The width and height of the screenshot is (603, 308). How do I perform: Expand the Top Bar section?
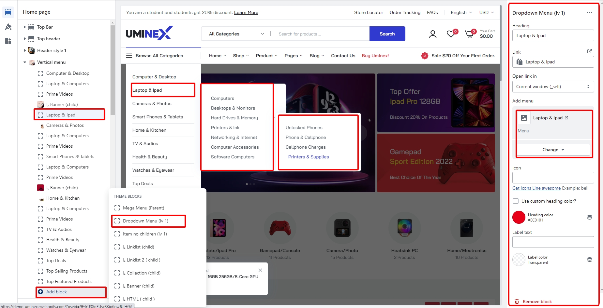(x=25, y=27)
